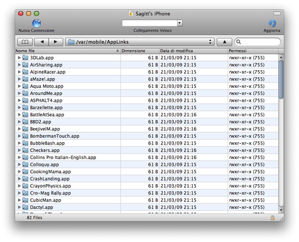
Task: Click the Aggiorna label
Action: (x=272, y=30)
